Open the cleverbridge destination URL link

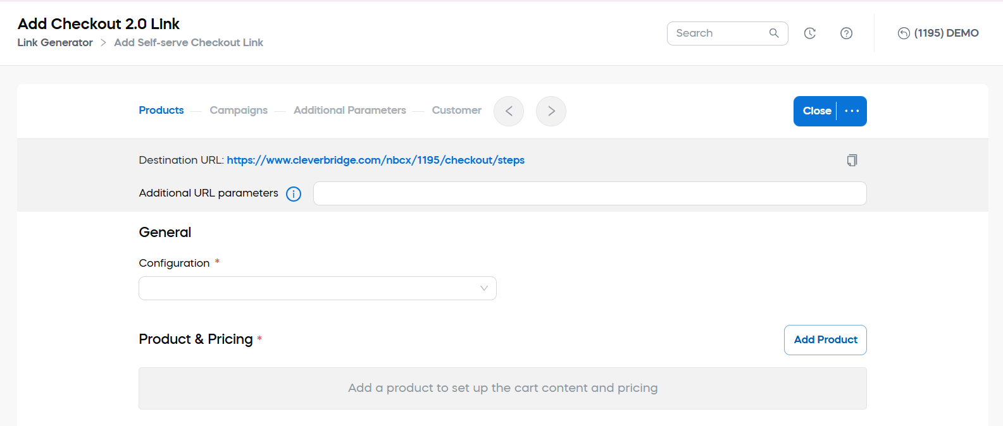375,160
